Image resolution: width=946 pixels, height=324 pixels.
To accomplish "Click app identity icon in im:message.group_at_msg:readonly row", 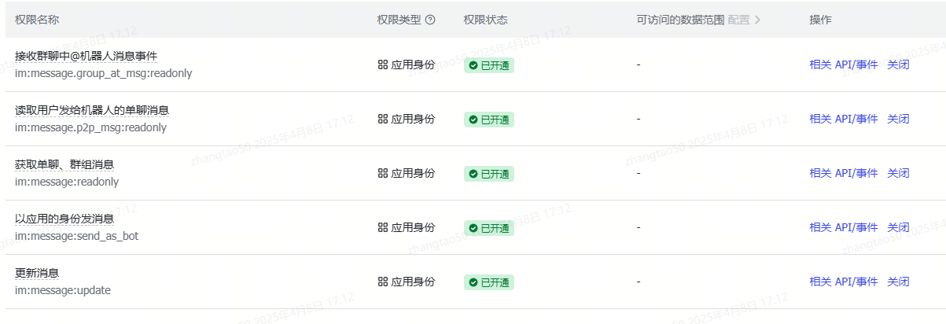I will [383, 65].
